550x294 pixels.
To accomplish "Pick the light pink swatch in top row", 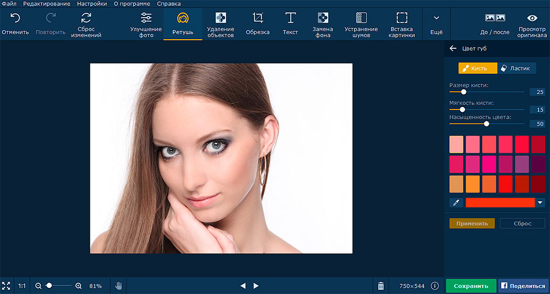I will [457, 144].
